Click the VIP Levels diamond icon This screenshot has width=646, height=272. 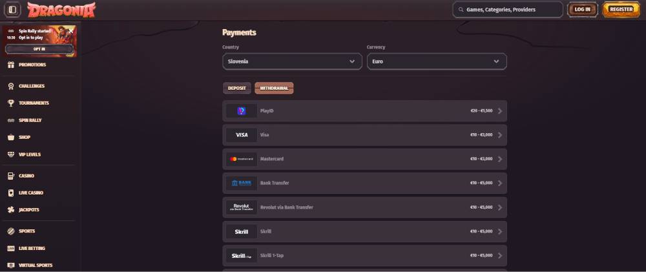tap(11, 154)
